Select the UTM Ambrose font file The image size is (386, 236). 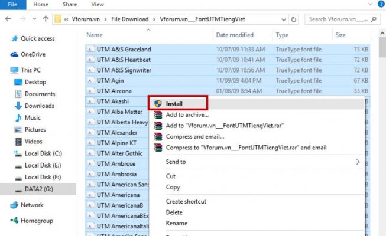[117, 163]
